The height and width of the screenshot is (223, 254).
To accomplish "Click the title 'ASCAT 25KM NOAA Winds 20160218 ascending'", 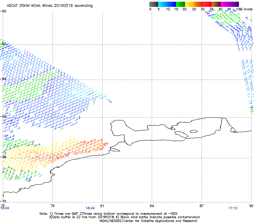I will [x=49, y=6].
